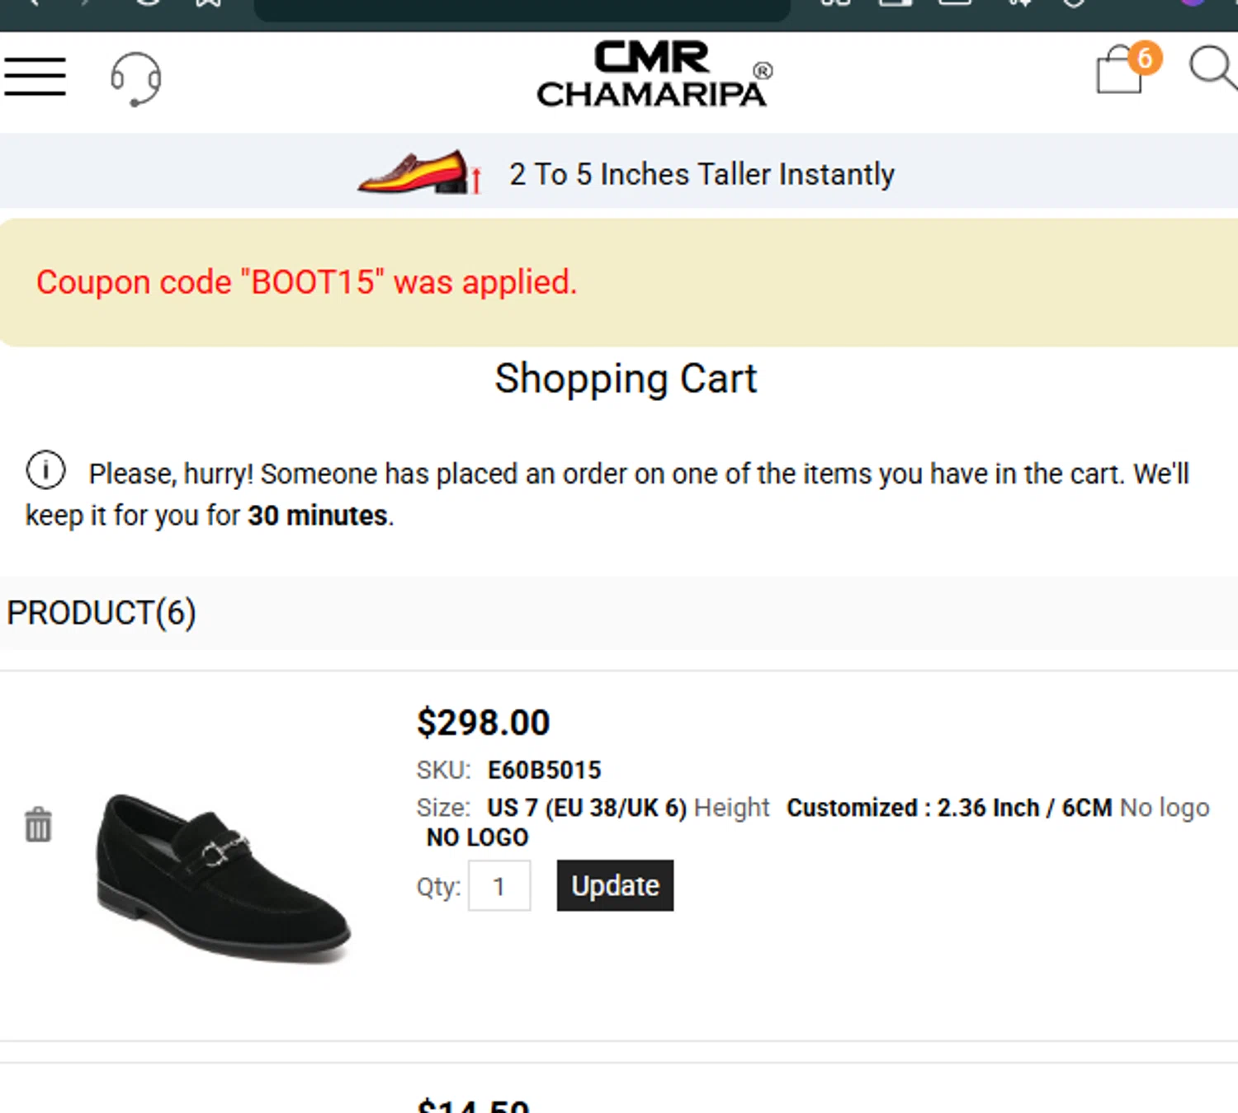Image resolution: width=1238 pixels, height=1113 pixels.
Task: Open the search magnifier icon
Action: [1212, 68]
